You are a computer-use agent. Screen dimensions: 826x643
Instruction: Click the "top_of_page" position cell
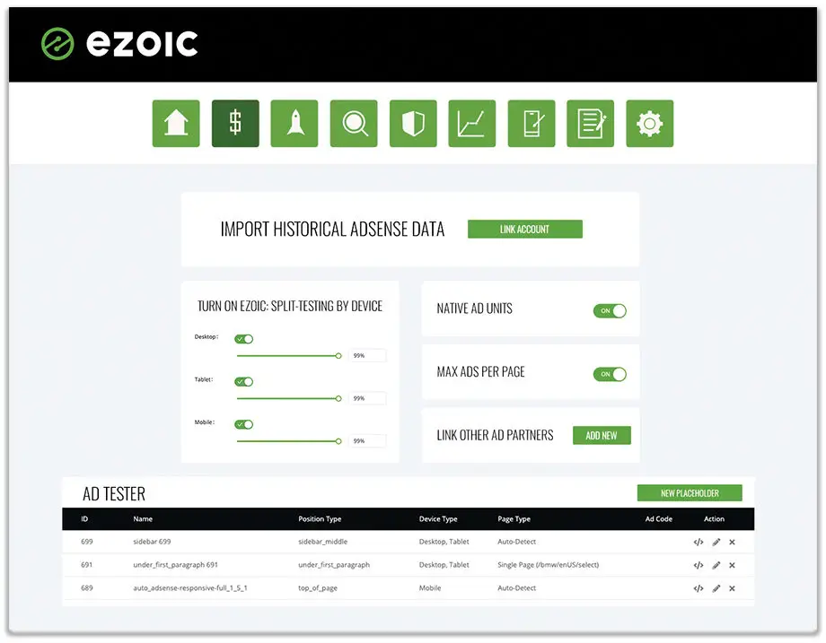click(x=318, y=588)
